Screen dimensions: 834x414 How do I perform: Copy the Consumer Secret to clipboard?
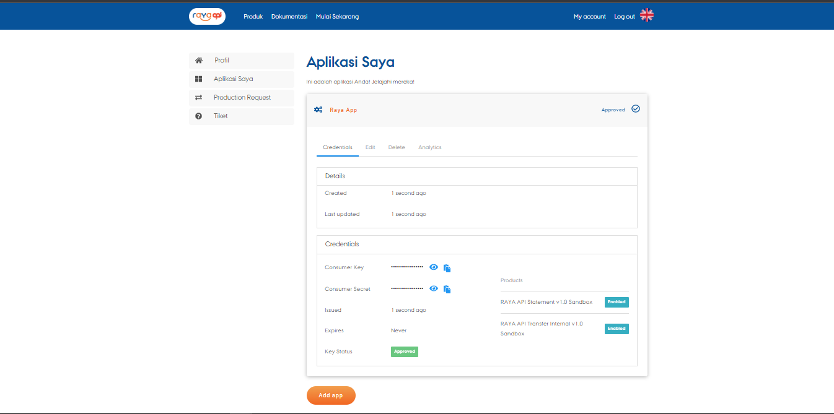[447, 289]
